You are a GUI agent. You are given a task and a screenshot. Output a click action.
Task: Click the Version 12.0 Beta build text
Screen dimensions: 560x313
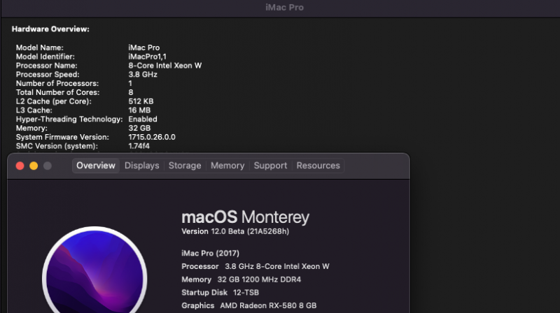pos(234,231)
